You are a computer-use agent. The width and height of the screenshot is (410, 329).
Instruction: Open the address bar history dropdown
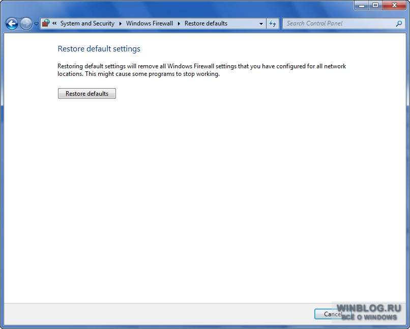coord(261,23)
